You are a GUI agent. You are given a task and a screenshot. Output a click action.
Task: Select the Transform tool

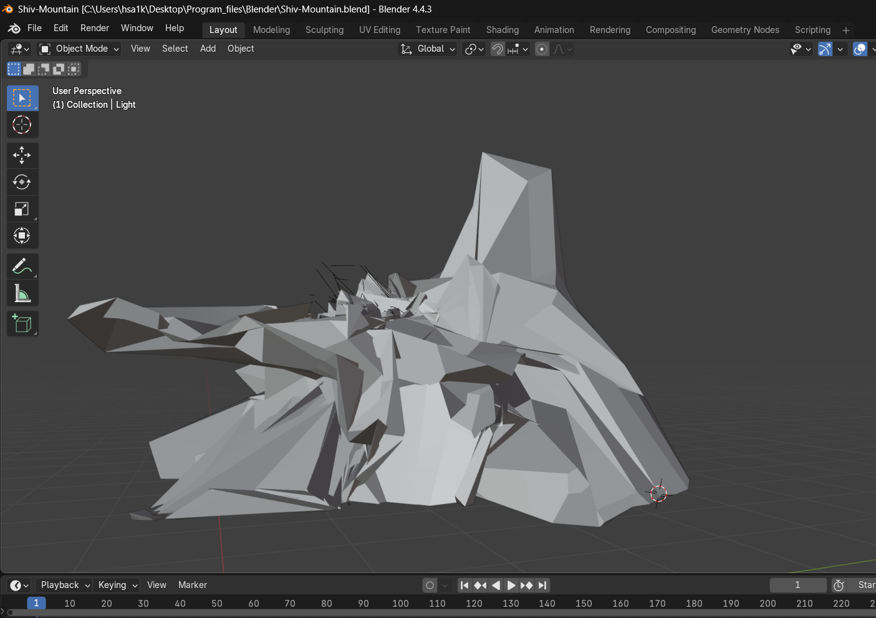click(22, 236)
